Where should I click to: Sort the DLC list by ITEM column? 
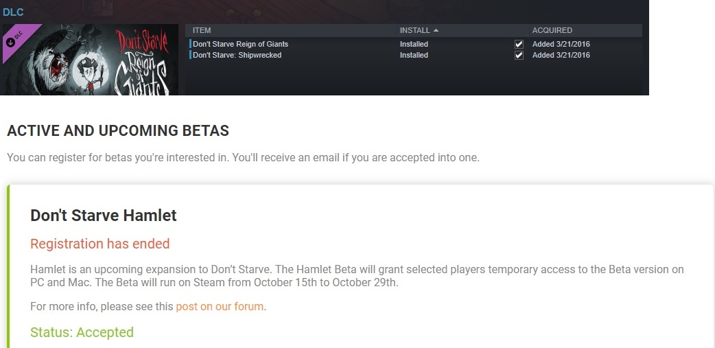click(202, 30)
